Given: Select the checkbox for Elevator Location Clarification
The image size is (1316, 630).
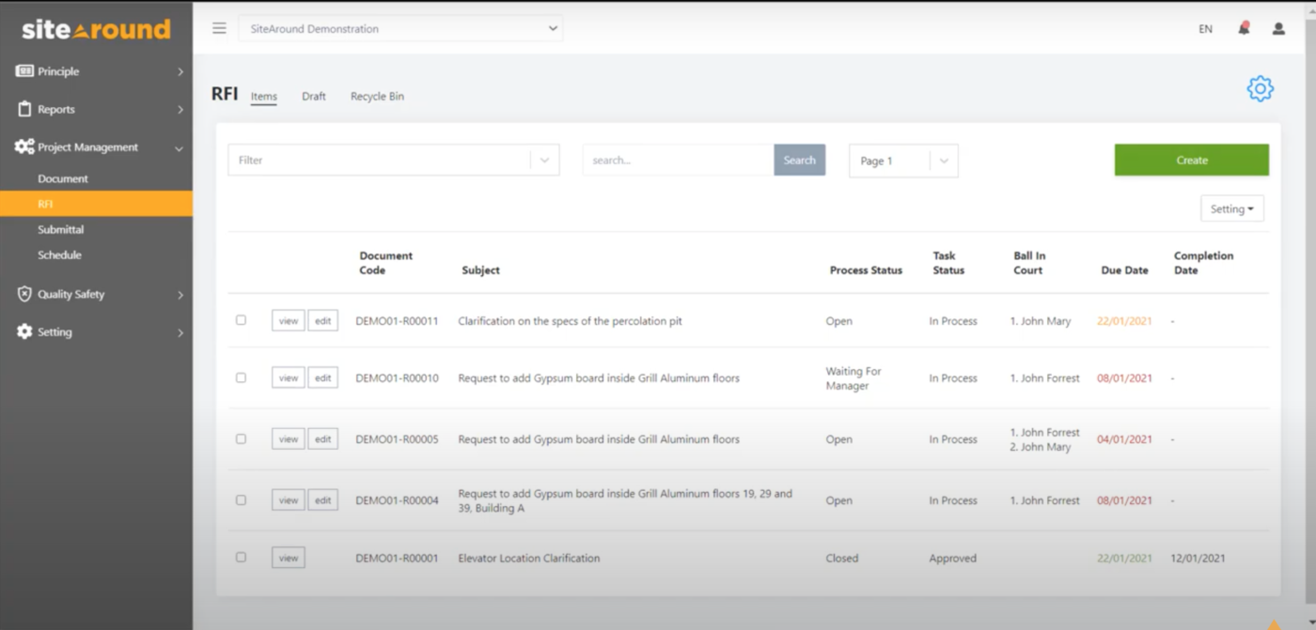Looking at the screenshot, I should point(241,557).
